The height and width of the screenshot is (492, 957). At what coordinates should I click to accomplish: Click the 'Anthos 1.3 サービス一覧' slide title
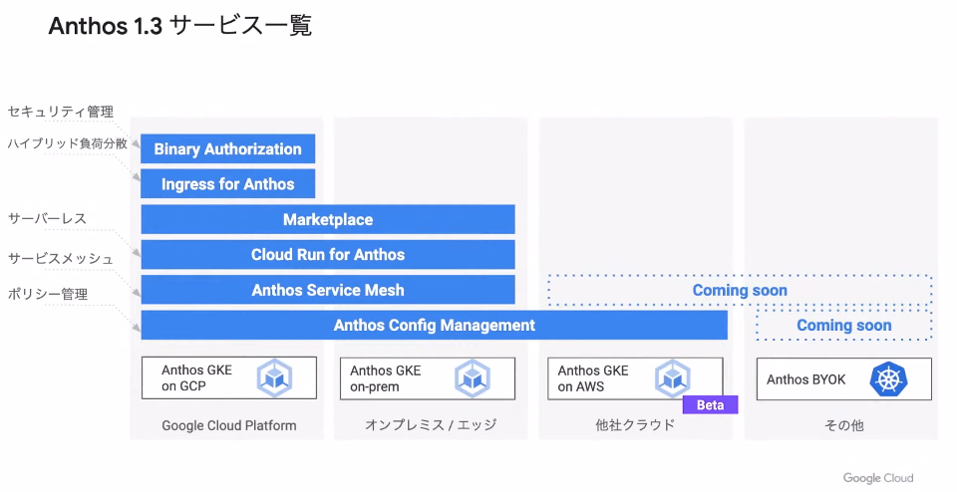(180, 26)
